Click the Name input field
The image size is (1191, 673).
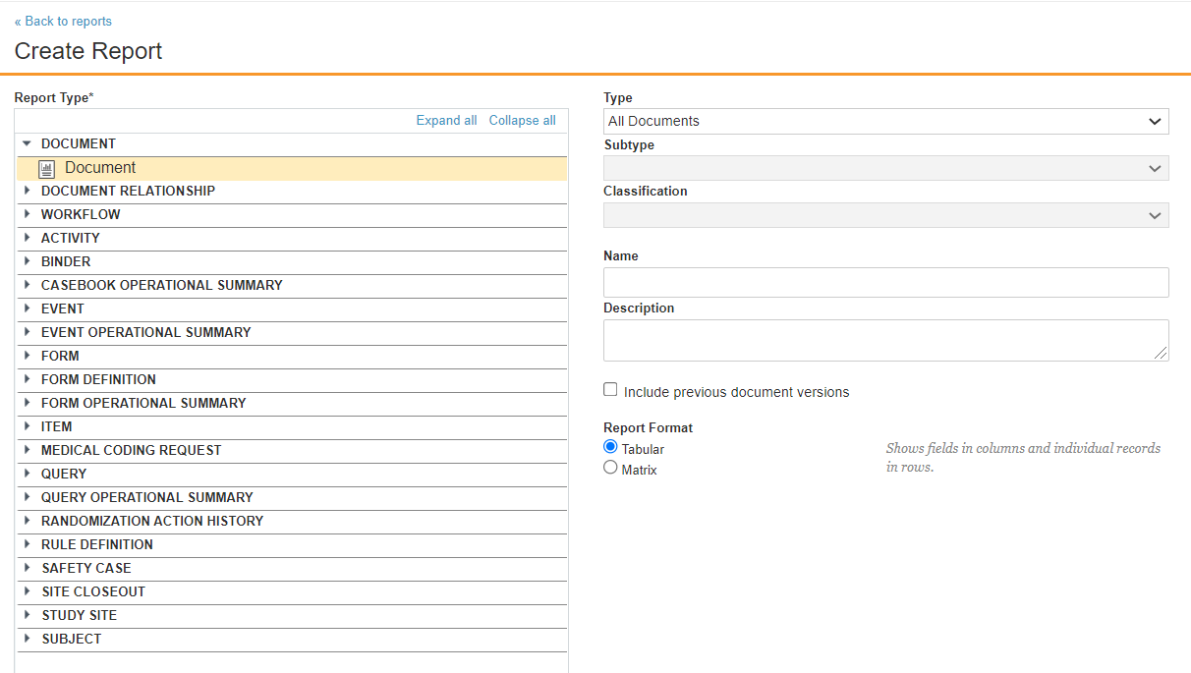point(884,282)
